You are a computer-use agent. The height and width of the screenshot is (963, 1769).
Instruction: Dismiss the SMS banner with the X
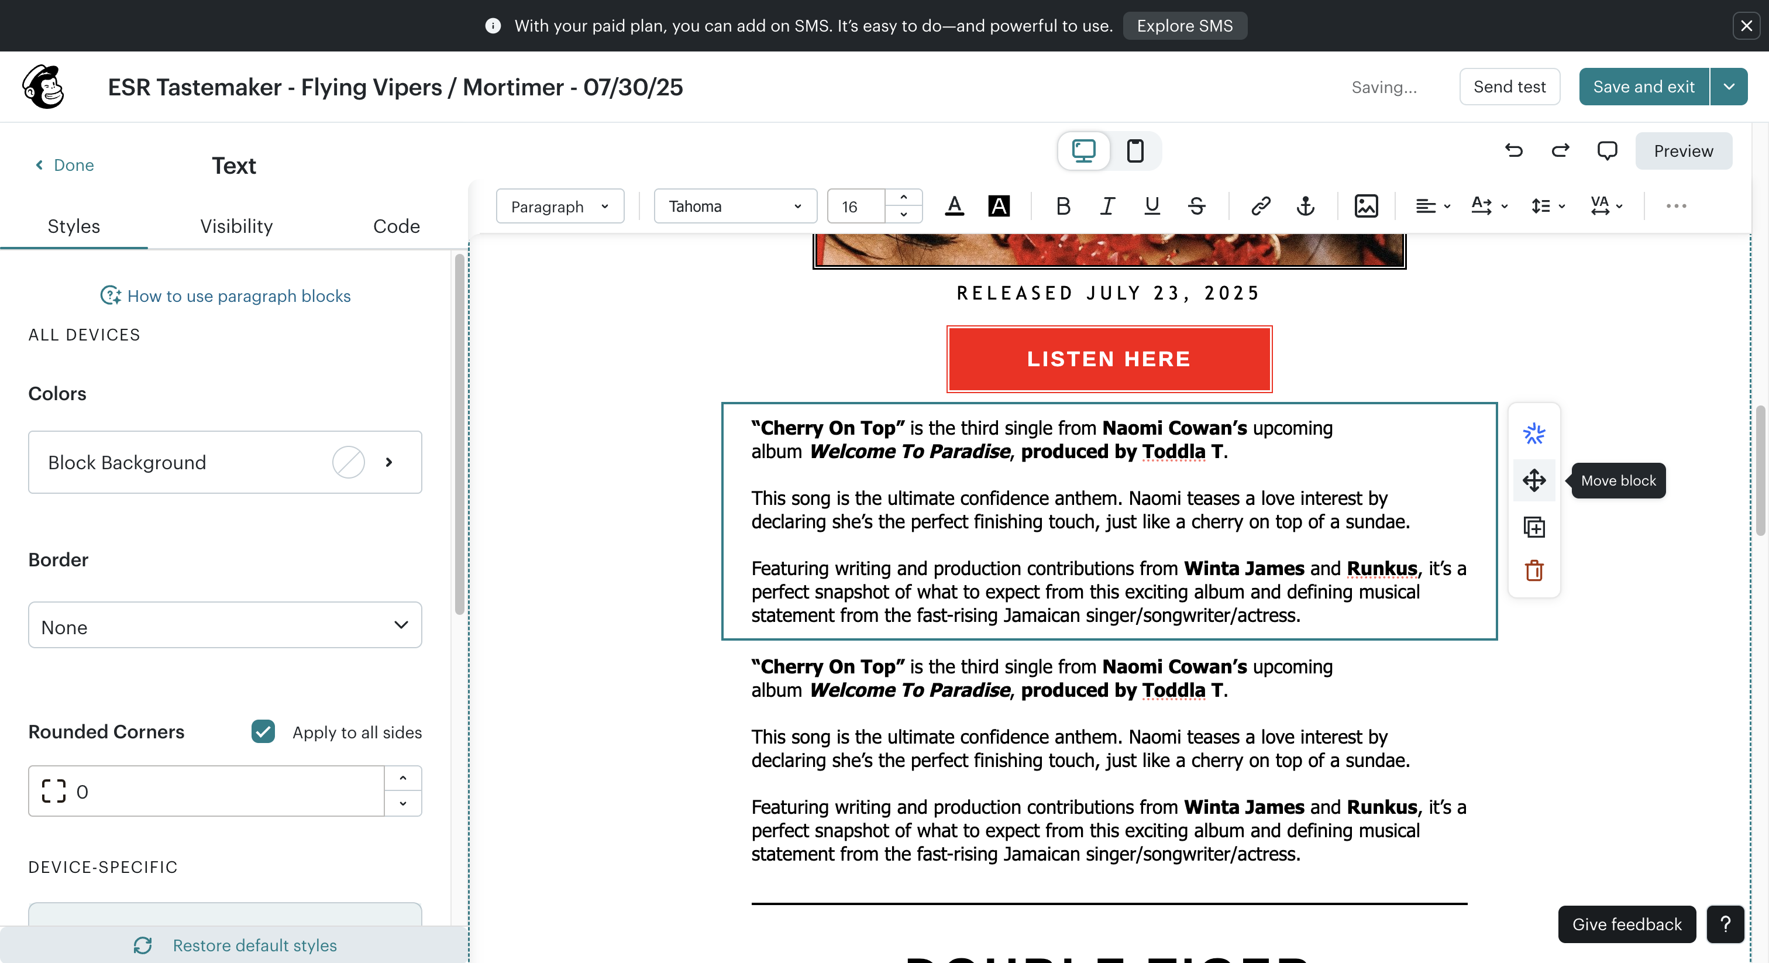pyautogui.click(x=1746, y=26)
